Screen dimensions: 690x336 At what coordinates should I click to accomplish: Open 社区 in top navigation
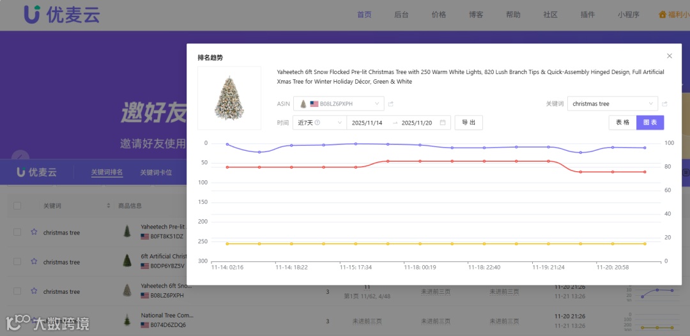point(551,15)
